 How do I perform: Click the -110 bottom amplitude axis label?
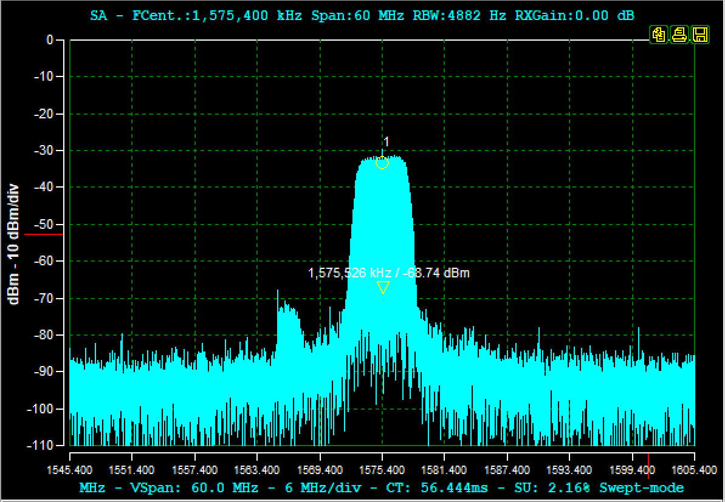click(41, 446)
